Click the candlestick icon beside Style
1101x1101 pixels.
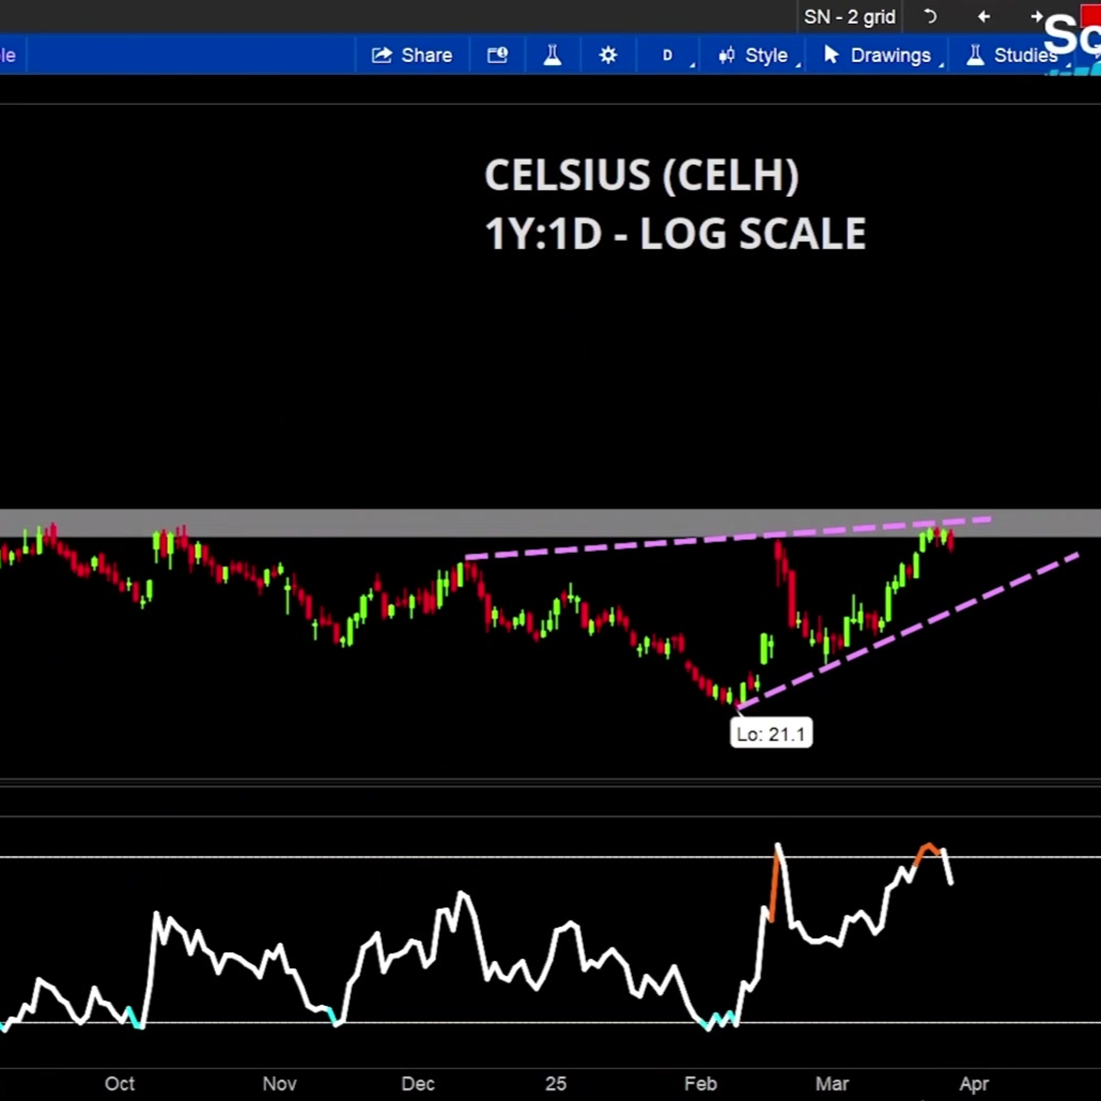(726, 55)
